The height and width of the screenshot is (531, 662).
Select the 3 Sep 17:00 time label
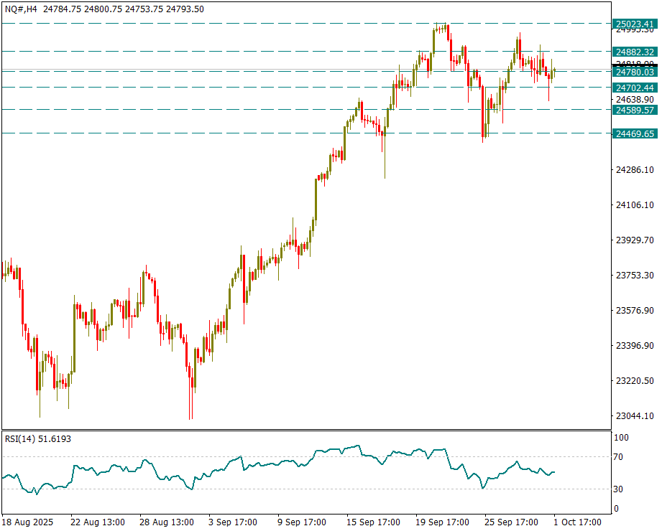(x=233, y=522)
